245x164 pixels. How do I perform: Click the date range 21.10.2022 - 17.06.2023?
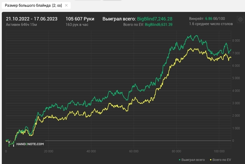pos(31,19)
